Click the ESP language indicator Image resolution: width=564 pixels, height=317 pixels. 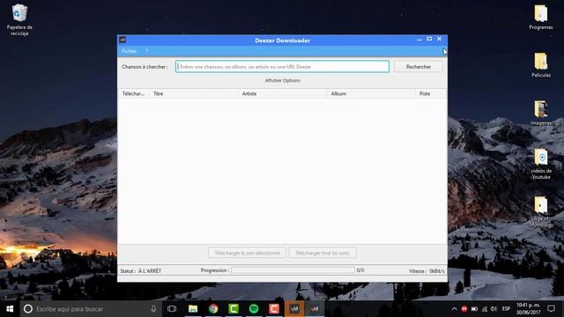click(506, 309)
